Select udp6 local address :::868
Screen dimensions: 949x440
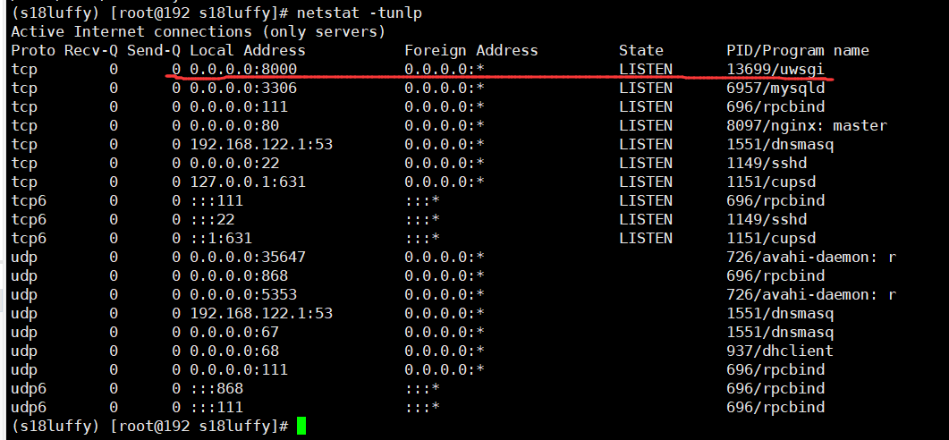(x=216, y=388)
